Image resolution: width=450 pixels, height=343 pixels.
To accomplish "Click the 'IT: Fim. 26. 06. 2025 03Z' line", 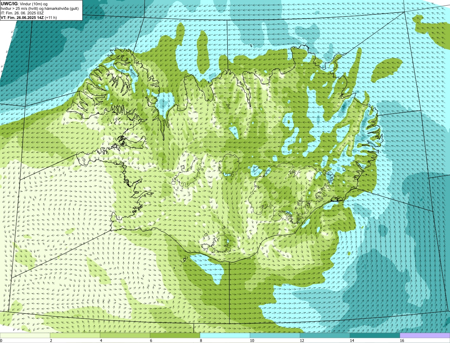I will 22,13.
